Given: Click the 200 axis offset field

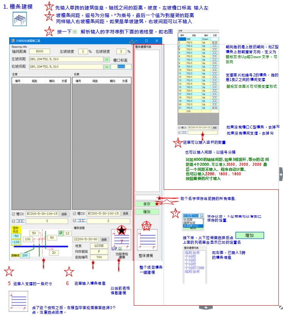Looking at the screenshot, I should click(25, 256).
